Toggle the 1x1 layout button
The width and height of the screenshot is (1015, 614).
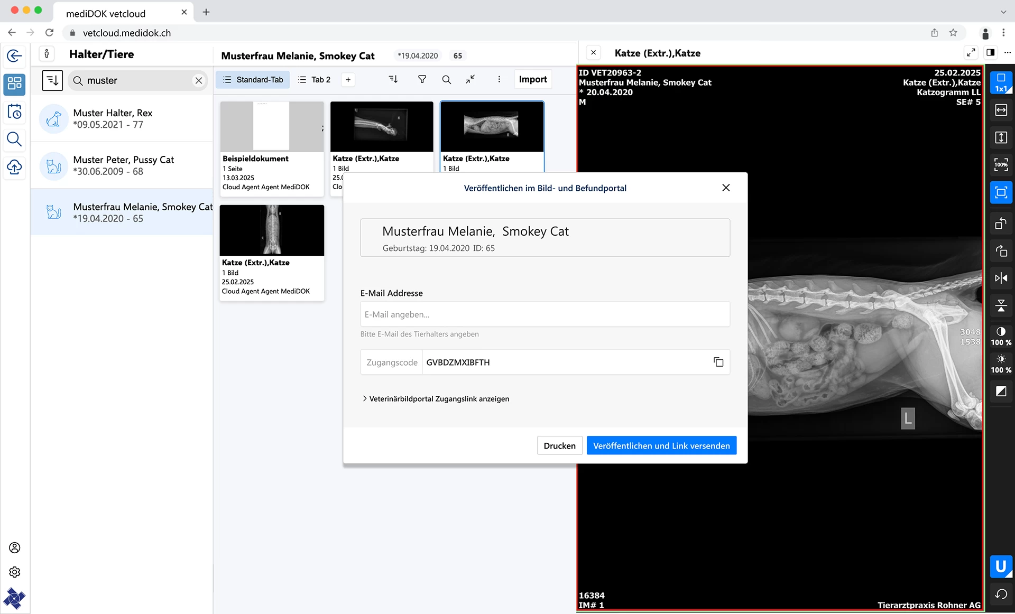[x=1001, y=82]
